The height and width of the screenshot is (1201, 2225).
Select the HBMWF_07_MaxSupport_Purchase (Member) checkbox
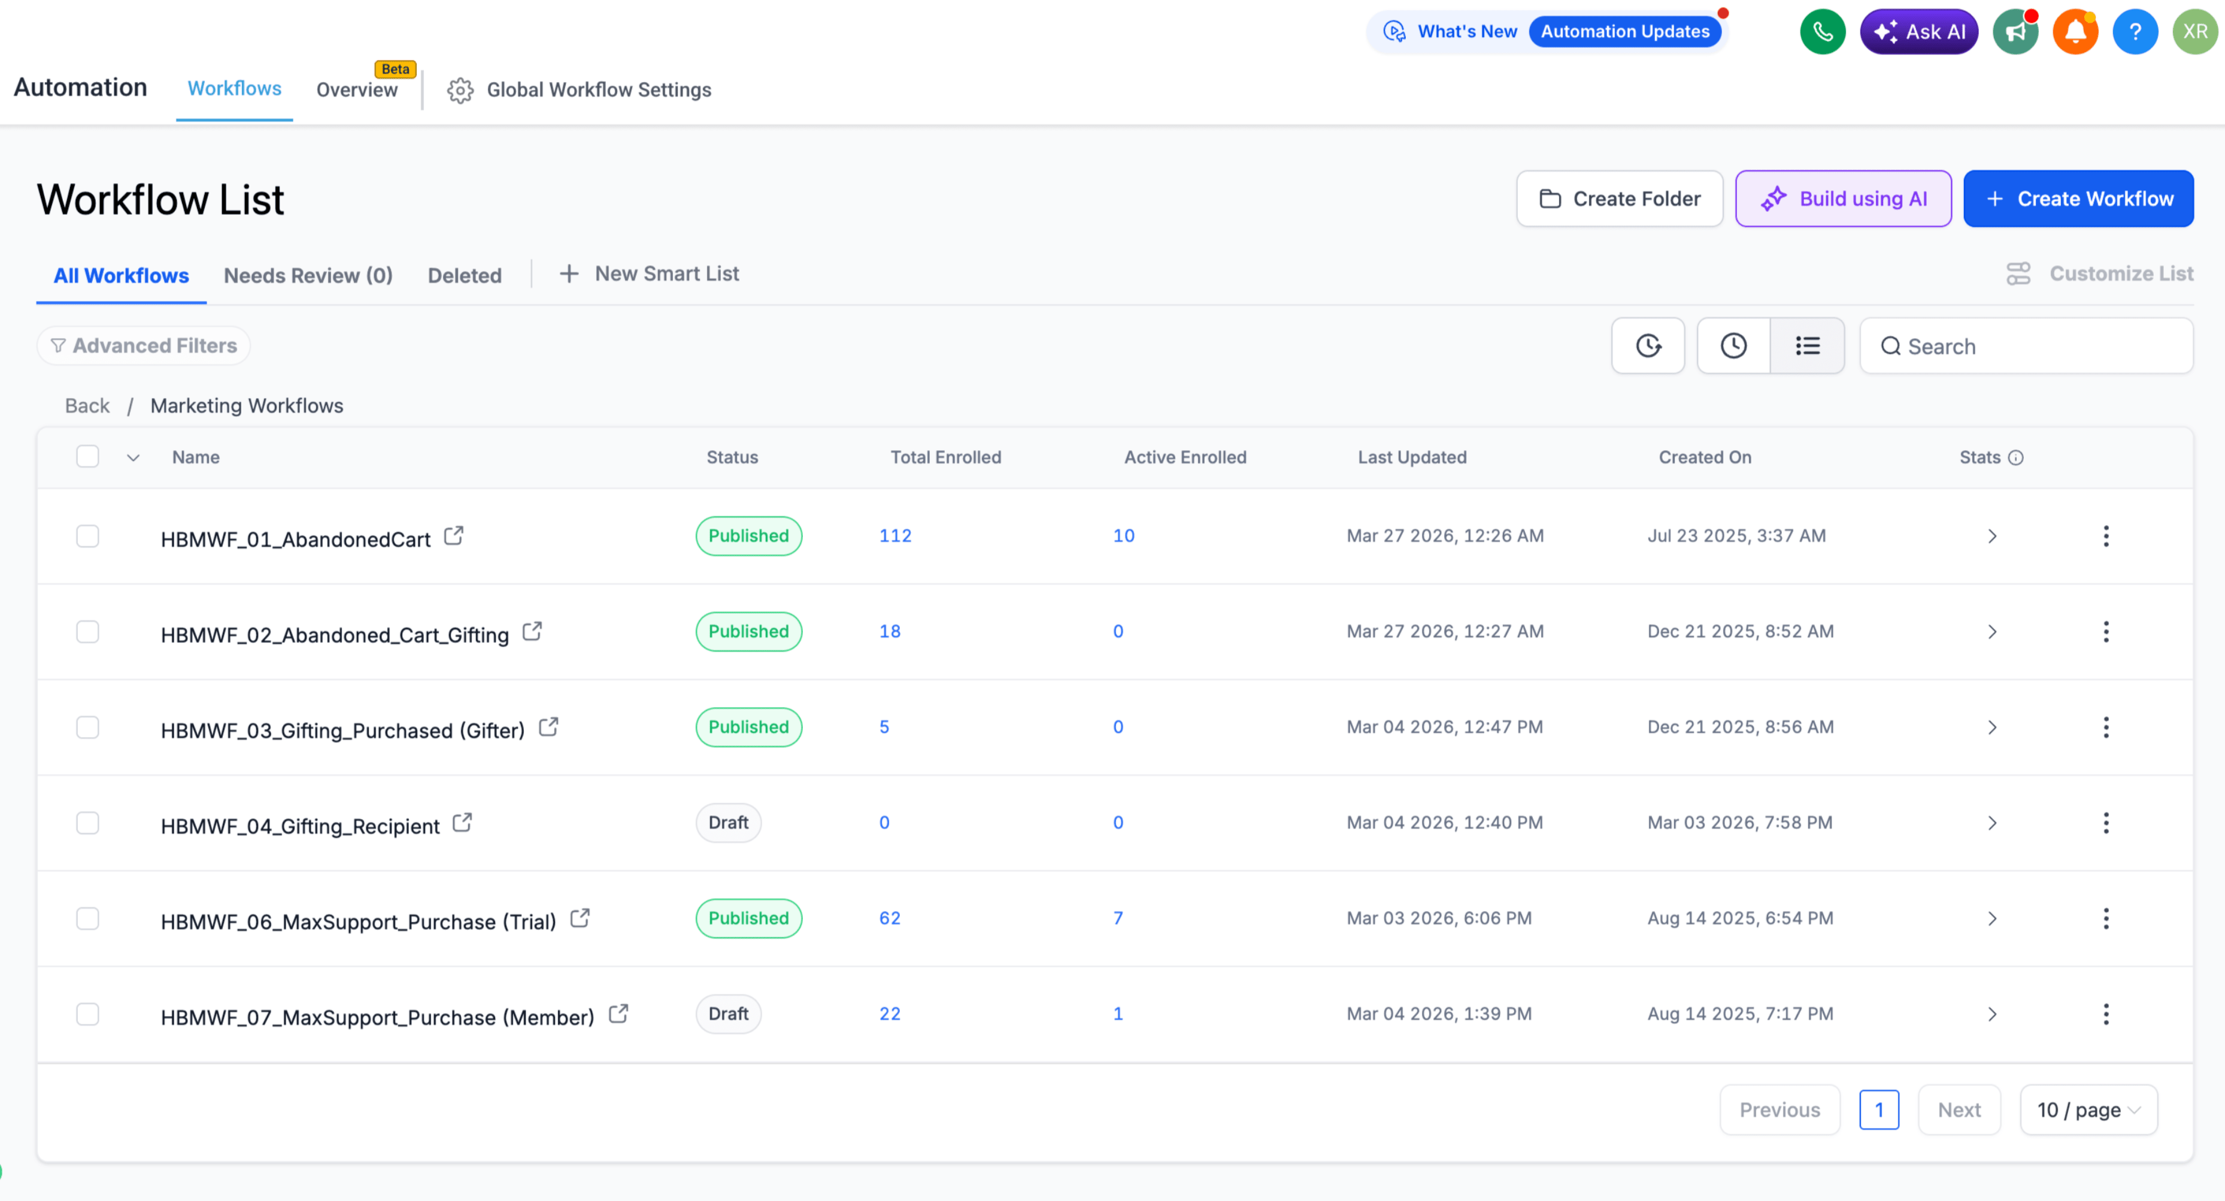tap(87, 1015)
